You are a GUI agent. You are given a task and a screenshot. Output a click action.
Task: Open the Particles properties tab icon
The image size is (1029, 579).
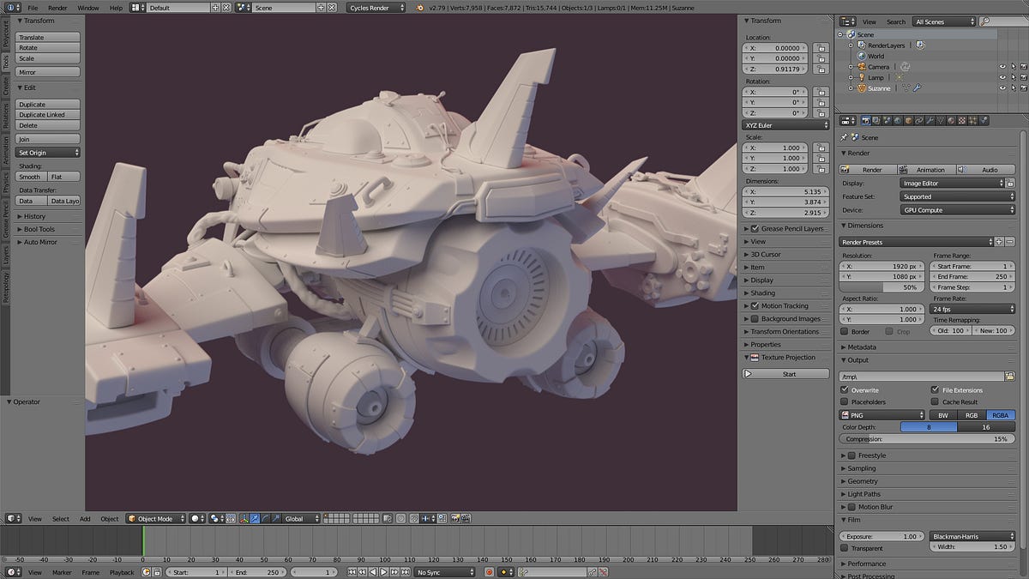click(973, 121)
